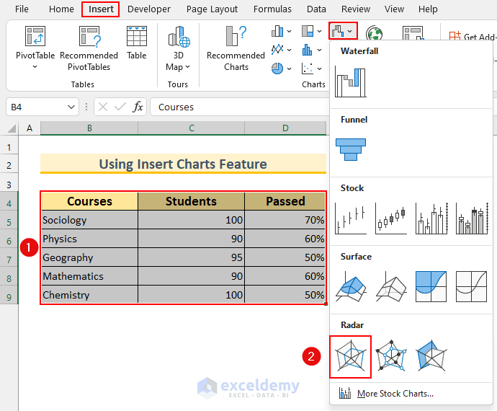This screenshot has width=497, height=411.
Task: Select the Sociology cell
Action: (89, 220)
